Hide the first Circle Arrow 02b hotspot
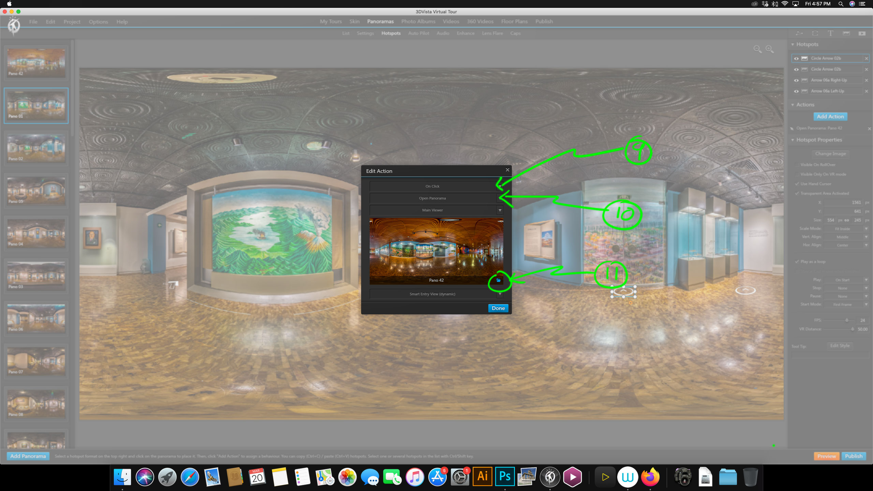The height and width of the screenshot is (491, 873). click(x=796, y=58)
